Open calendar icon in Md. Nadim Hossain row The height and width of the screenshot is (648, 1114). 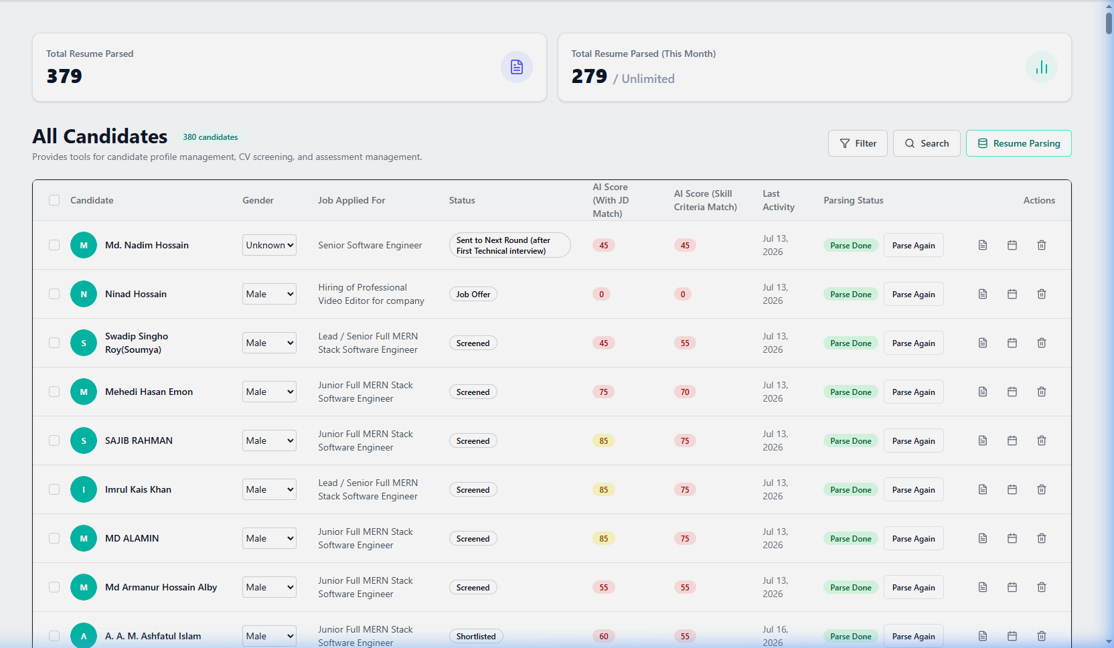1012,245
